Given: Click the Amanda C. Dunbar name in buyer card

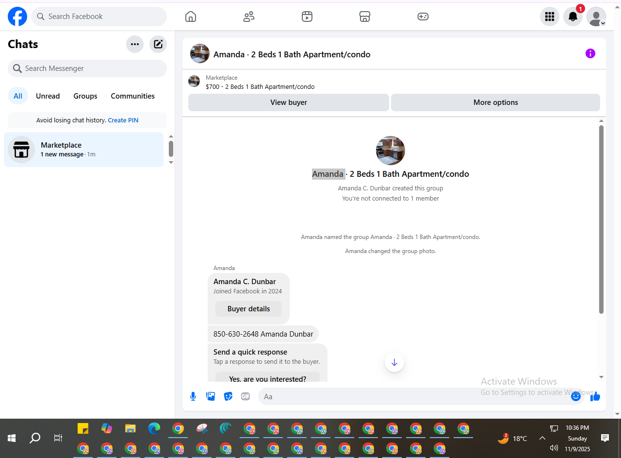Looking at the screenshot, I should (245, 282).
